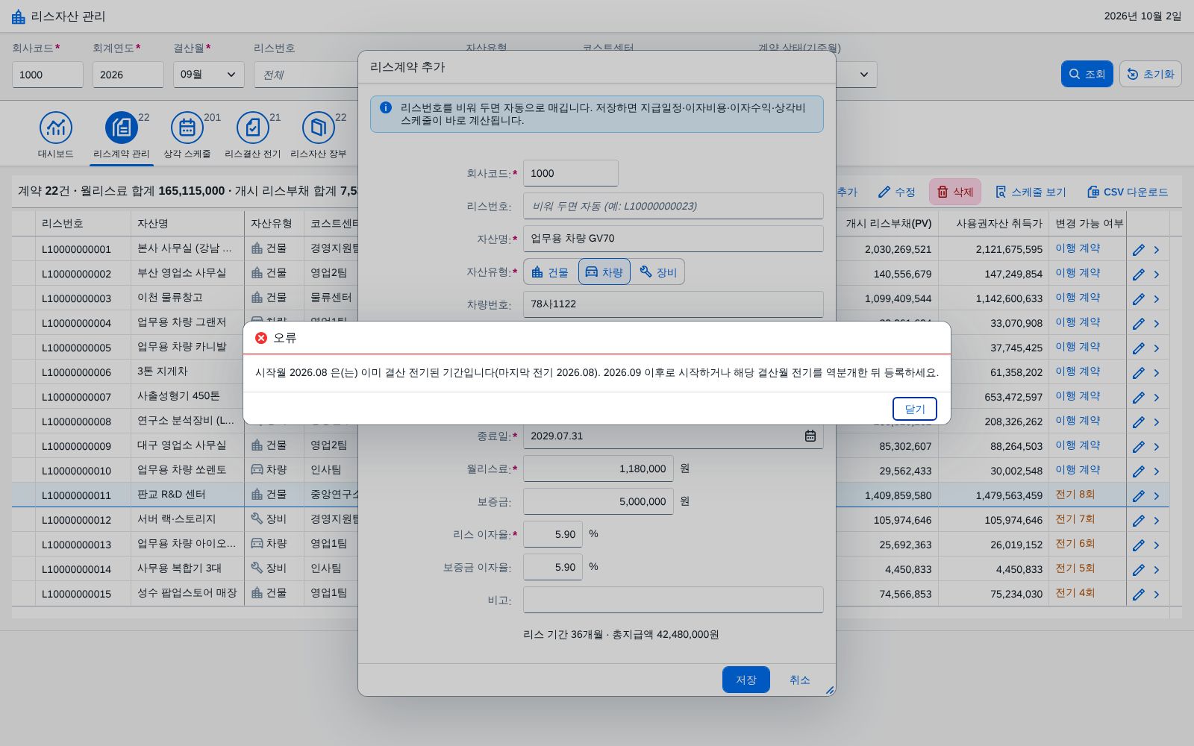The image size is (1194, 746).
Task: Click the 회계연도 filter field 2026
Action: tap(128, 75)
